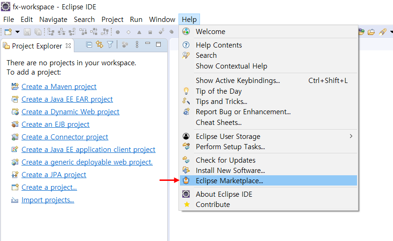Choose Perform Setup Tasks...
This screenshot has width=393, height=241.
tap(268, 146)
